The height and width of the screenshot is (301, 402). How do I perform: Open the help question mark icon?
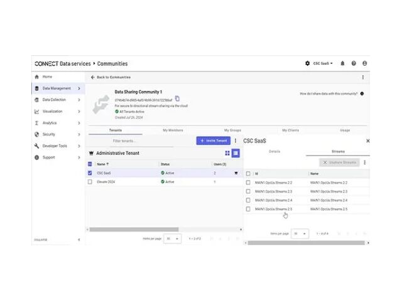tap(354, 63)
